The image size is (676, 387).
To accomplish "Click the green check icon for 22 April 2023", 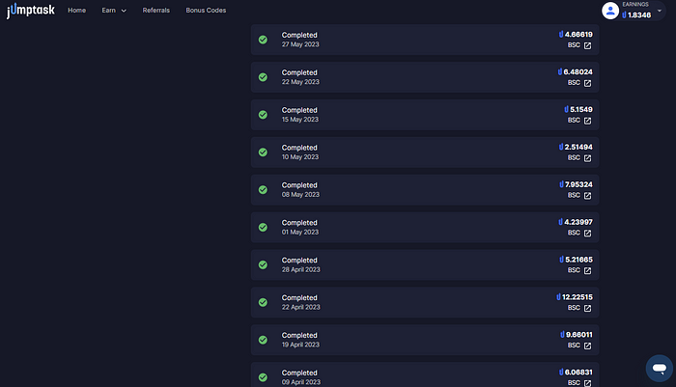I will point(263,302).
